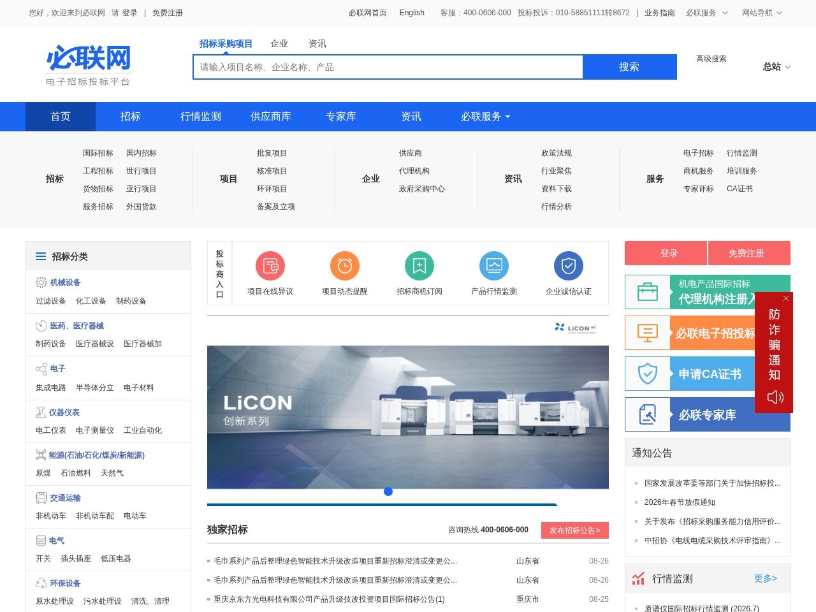
Task: Open 国际招标 link
Action: coord(98,153)
